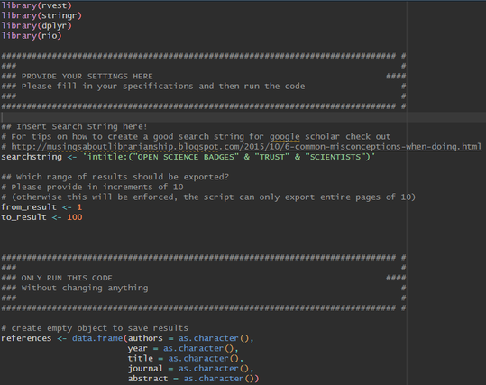
Task: Open the musingsaboutlibrarianship blogspot URL
Action: click(246, 147)
